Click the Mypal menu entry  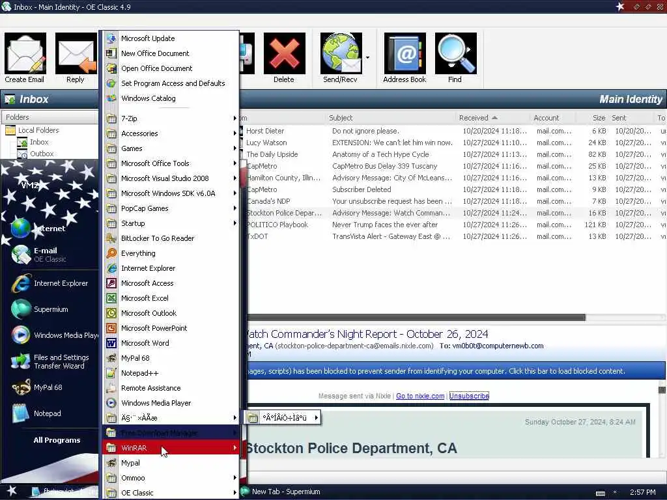click(x=171, y=463)
